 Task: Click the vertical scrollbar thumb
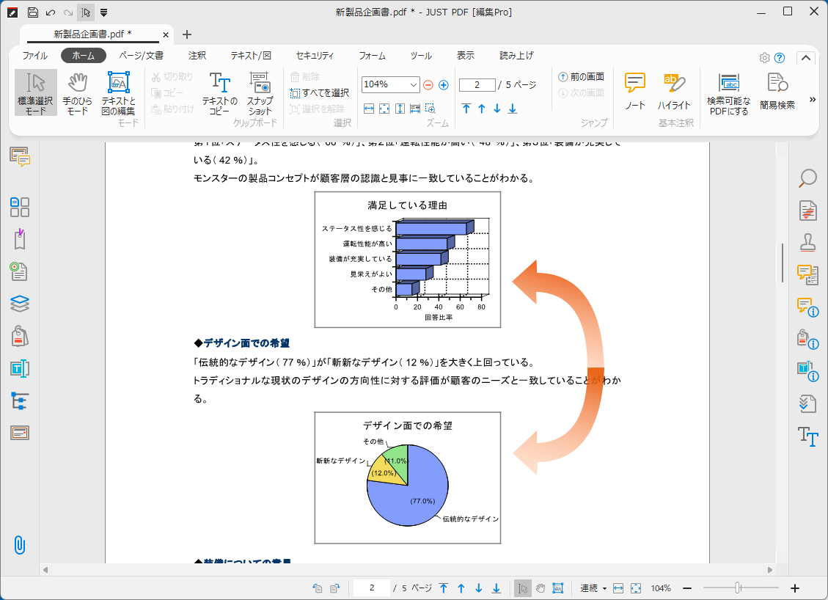783,263
